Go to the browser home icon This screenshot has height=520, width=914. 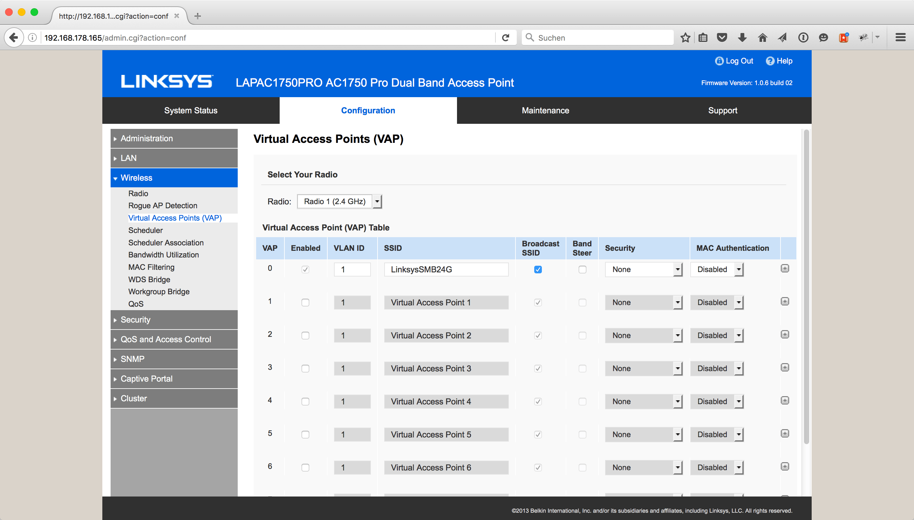762,37
